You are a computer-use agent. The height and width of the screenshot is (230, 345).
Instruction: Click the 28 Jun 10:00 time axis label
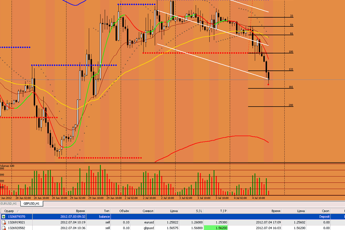[41, 198]
